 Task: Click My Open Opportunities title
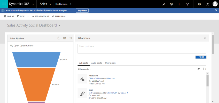point(22,46)
